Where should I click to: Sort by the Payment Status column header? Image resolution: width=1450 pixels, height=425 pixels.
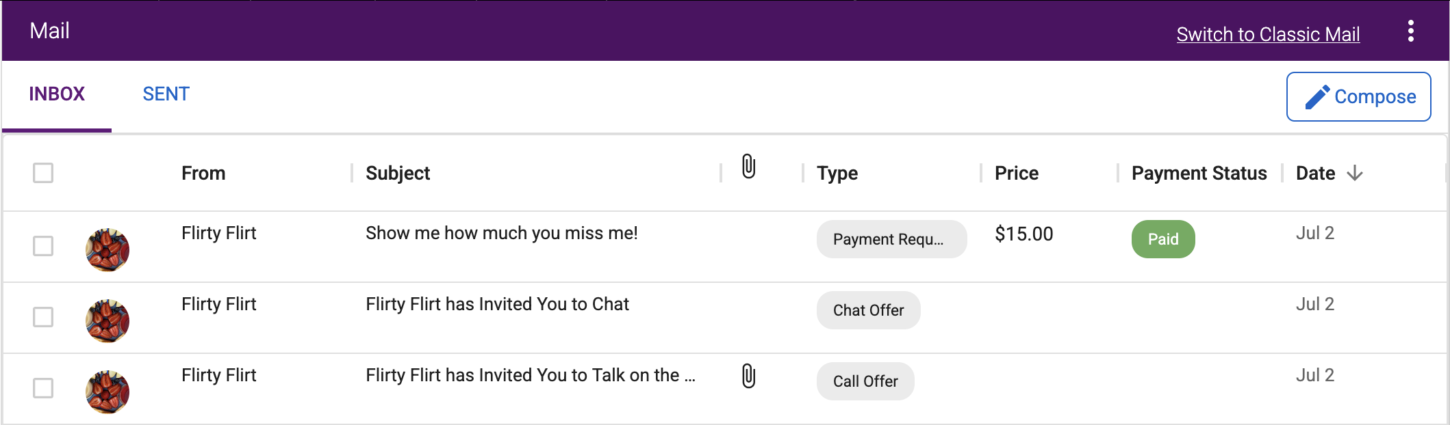click(x=1199, y=174)
